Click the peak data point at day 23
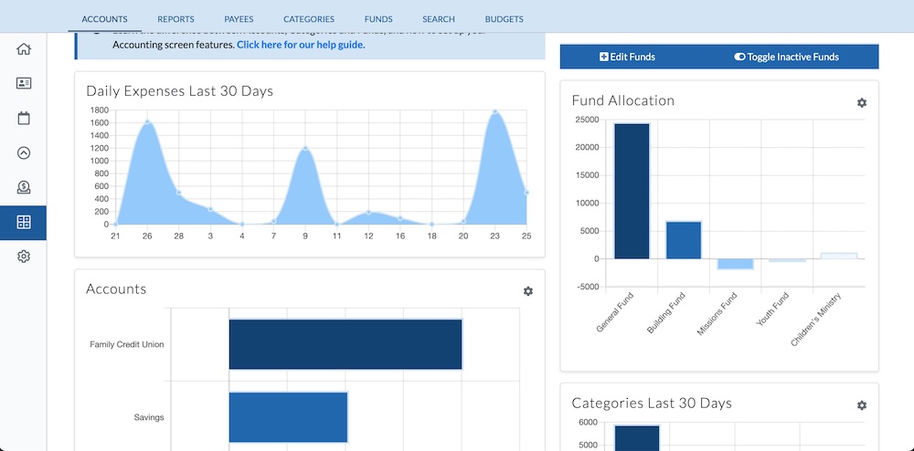Viewport: 914px width, 451px height. coord(494,111)
